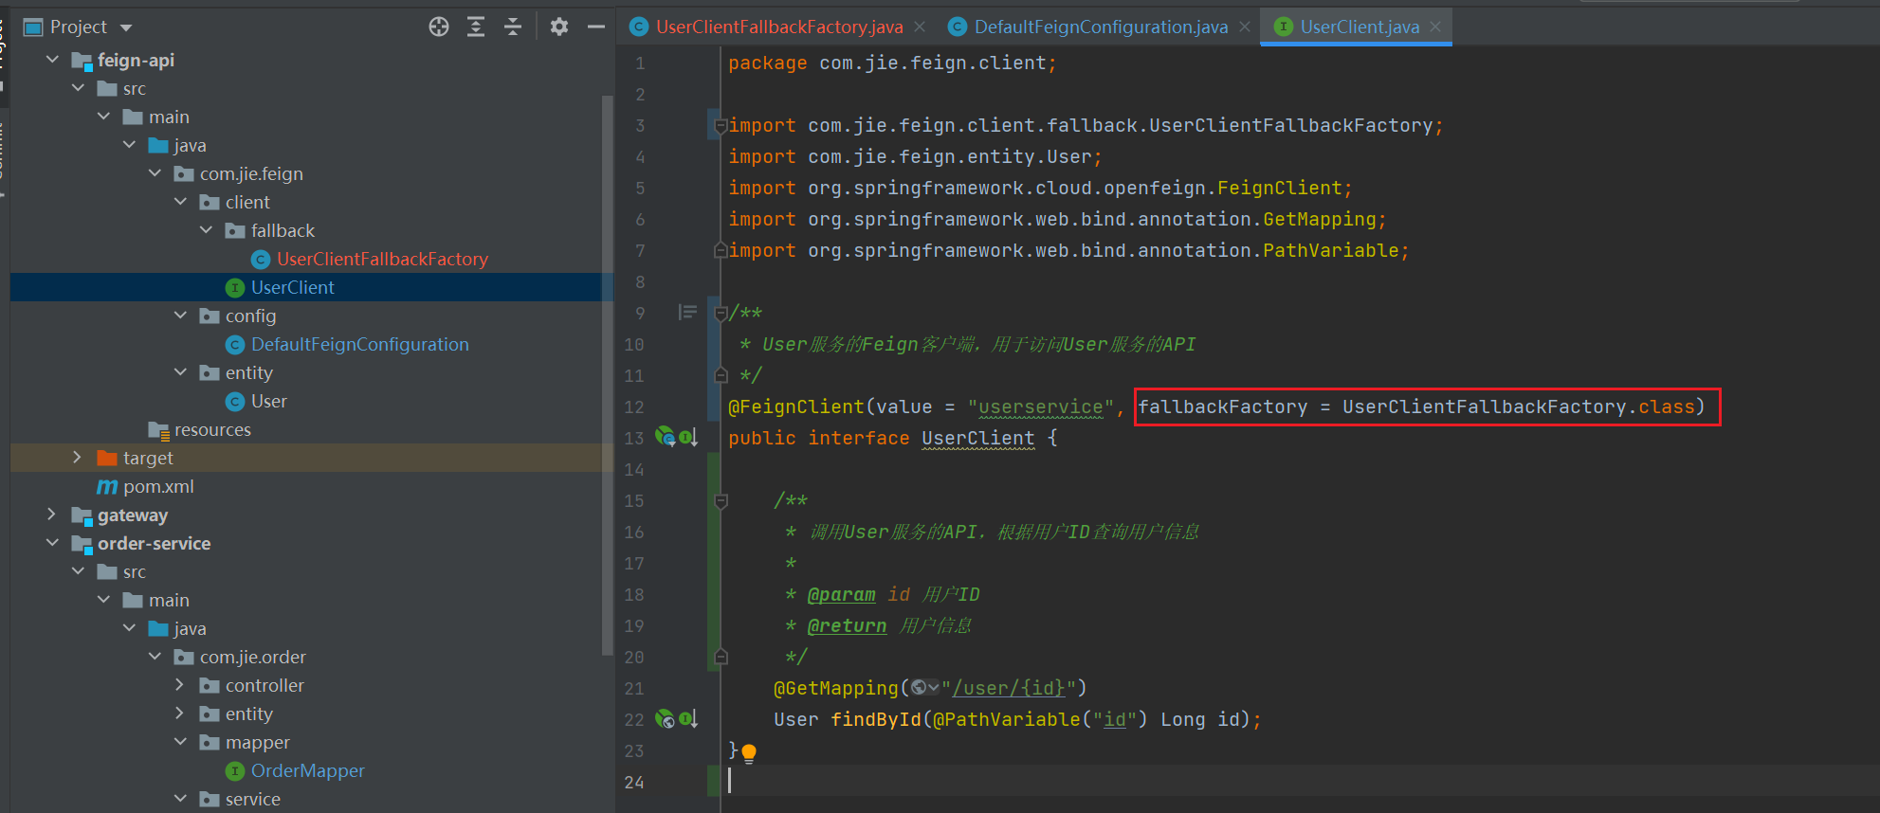
Task: Close the UserClientFallbackFactory.java tab
Action: 920,27
